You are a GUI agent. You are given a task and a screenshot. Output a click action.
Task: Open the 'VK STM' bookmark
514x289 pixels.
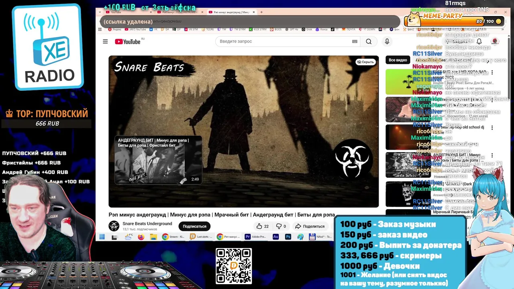[x=190, y=29]
